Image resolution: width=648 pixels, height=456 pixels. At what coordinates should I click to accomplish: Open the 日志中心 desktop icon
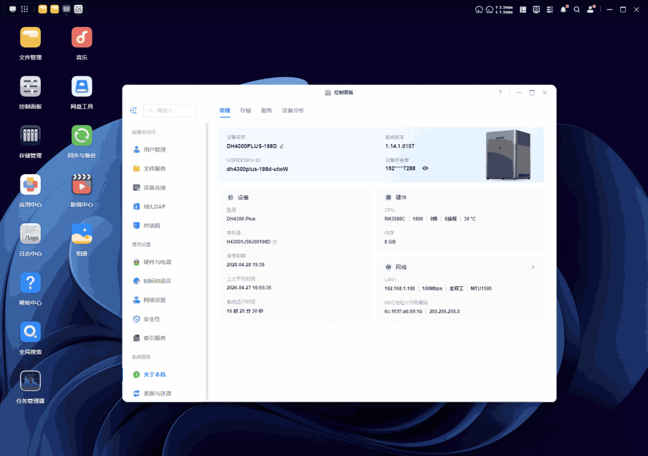coord(30,234)
